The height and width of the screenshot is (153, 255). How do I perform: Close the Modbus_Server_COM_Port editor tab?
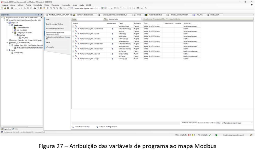(71, 15)
